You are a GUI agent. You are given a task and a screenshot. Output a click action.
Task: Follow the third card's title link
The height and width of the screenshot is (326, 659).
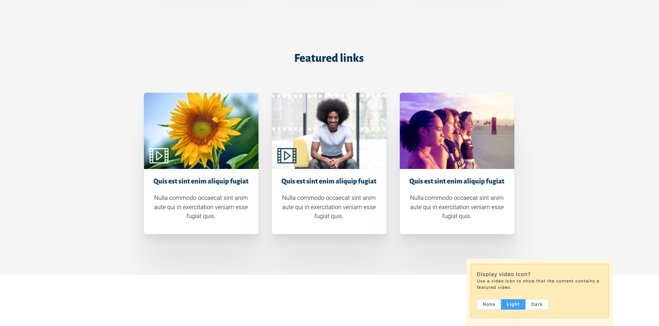pos(457,181)
